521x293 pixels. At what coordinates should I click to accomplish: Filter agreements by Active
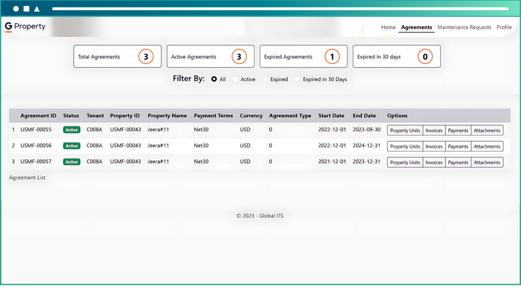236,79
